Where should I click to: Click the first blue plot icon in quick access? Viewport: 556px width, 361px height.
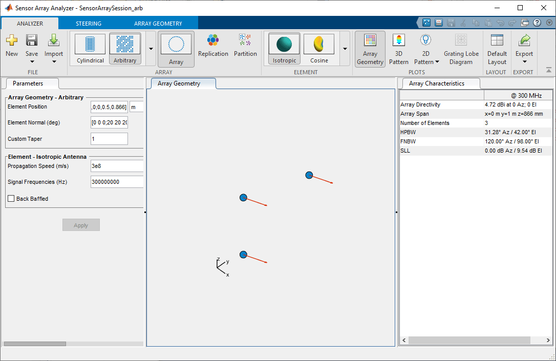426,23
